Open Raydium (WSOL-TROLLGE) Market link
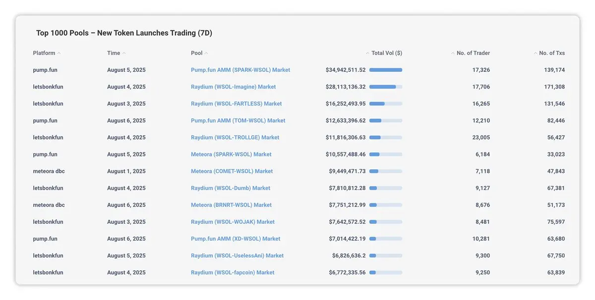 click(235, 138)
